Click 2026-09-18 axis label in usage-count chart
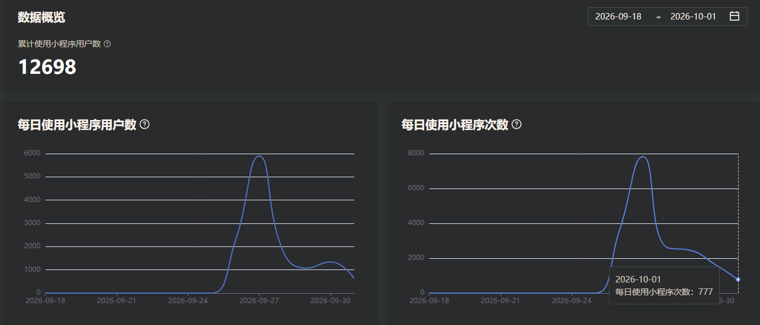The image size is (760, 325). [429, 300]
